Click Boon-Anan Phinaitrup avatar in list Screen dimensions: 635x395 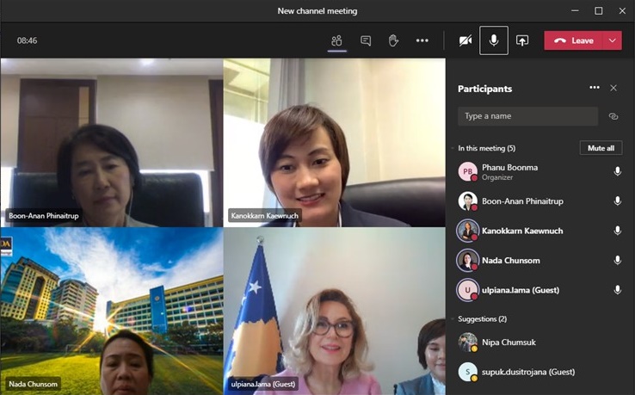pyautogui.click(x=468, y=201)
